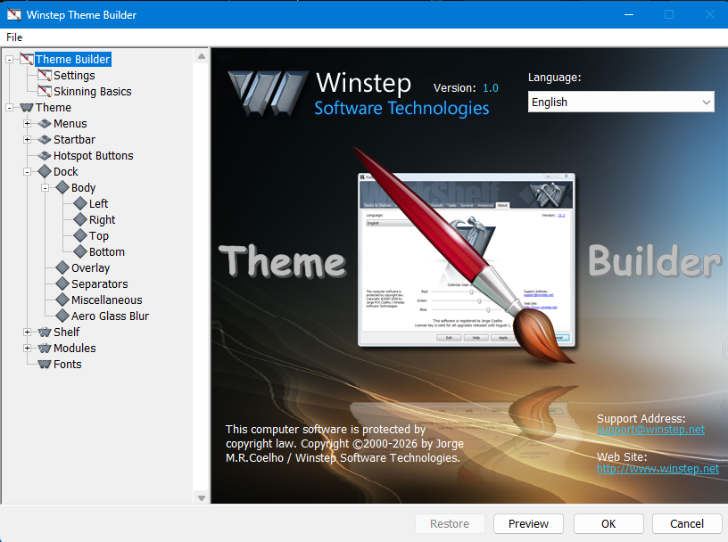Click the Skinning Basics tree icon

tap(45, 92)
